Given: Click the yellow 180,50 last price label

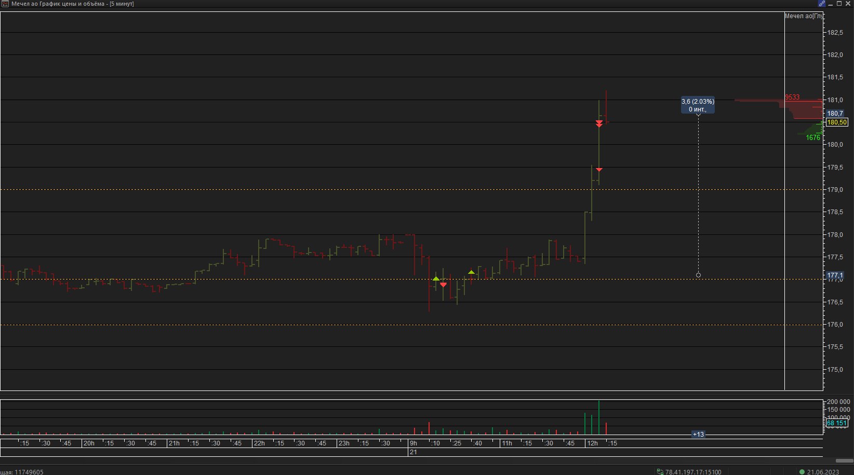Looking at the screenshot, I should tap(837, 122).
